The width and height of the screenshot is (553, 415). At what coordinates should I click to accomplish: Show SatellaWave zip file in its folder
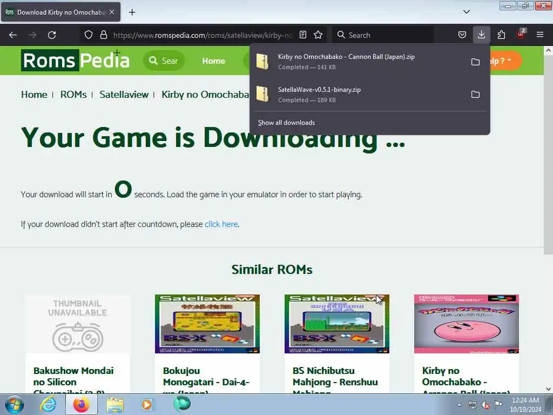click(x=475, y=94)
